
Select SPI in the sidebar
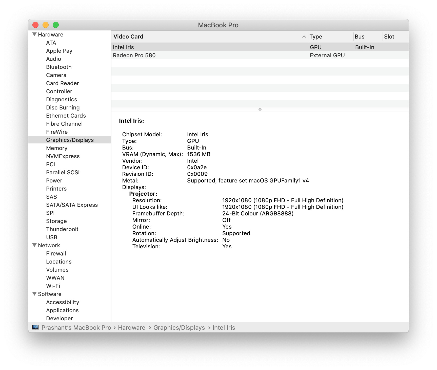[50, 213]
